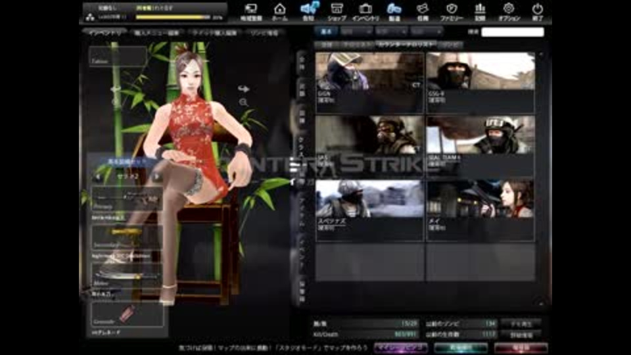Click the Melee weapon slot

(x=127, y=275)
